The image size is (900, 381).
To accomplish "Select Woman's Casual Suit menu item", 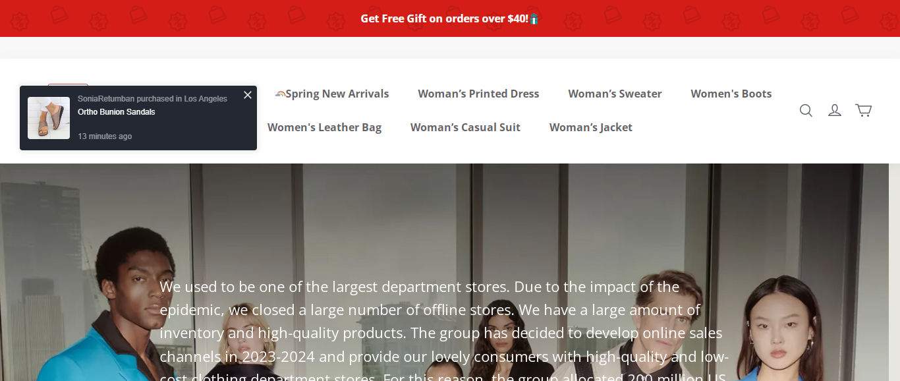I will (x=465, y=127).
